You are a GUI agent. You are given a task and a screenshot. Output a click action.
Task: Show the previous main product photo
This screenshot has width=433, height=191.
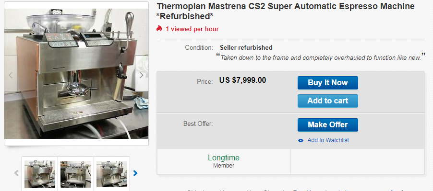coord(11,75)
